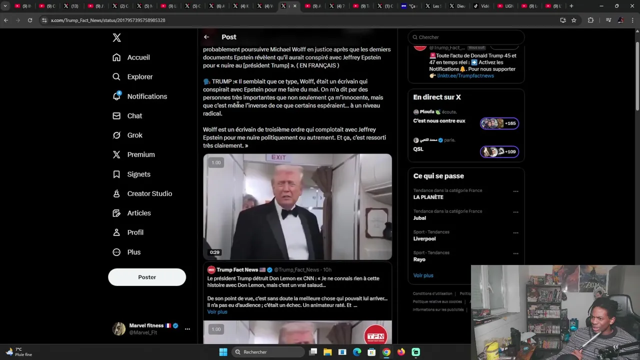The width and height of the screenshot is (640, 360).
Task: Click the 1.00 playback speed badge on the first video
Action: coord(216,162)
